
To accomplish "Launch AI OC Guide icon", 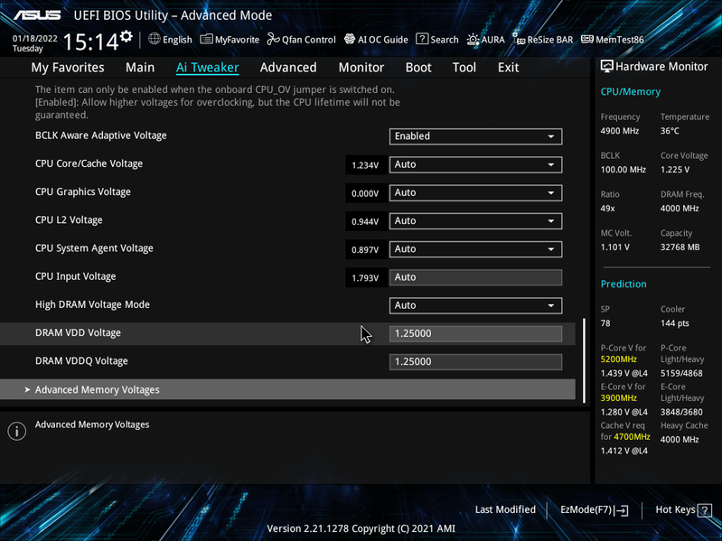I will pyautogui.click(x=350, y=39).
